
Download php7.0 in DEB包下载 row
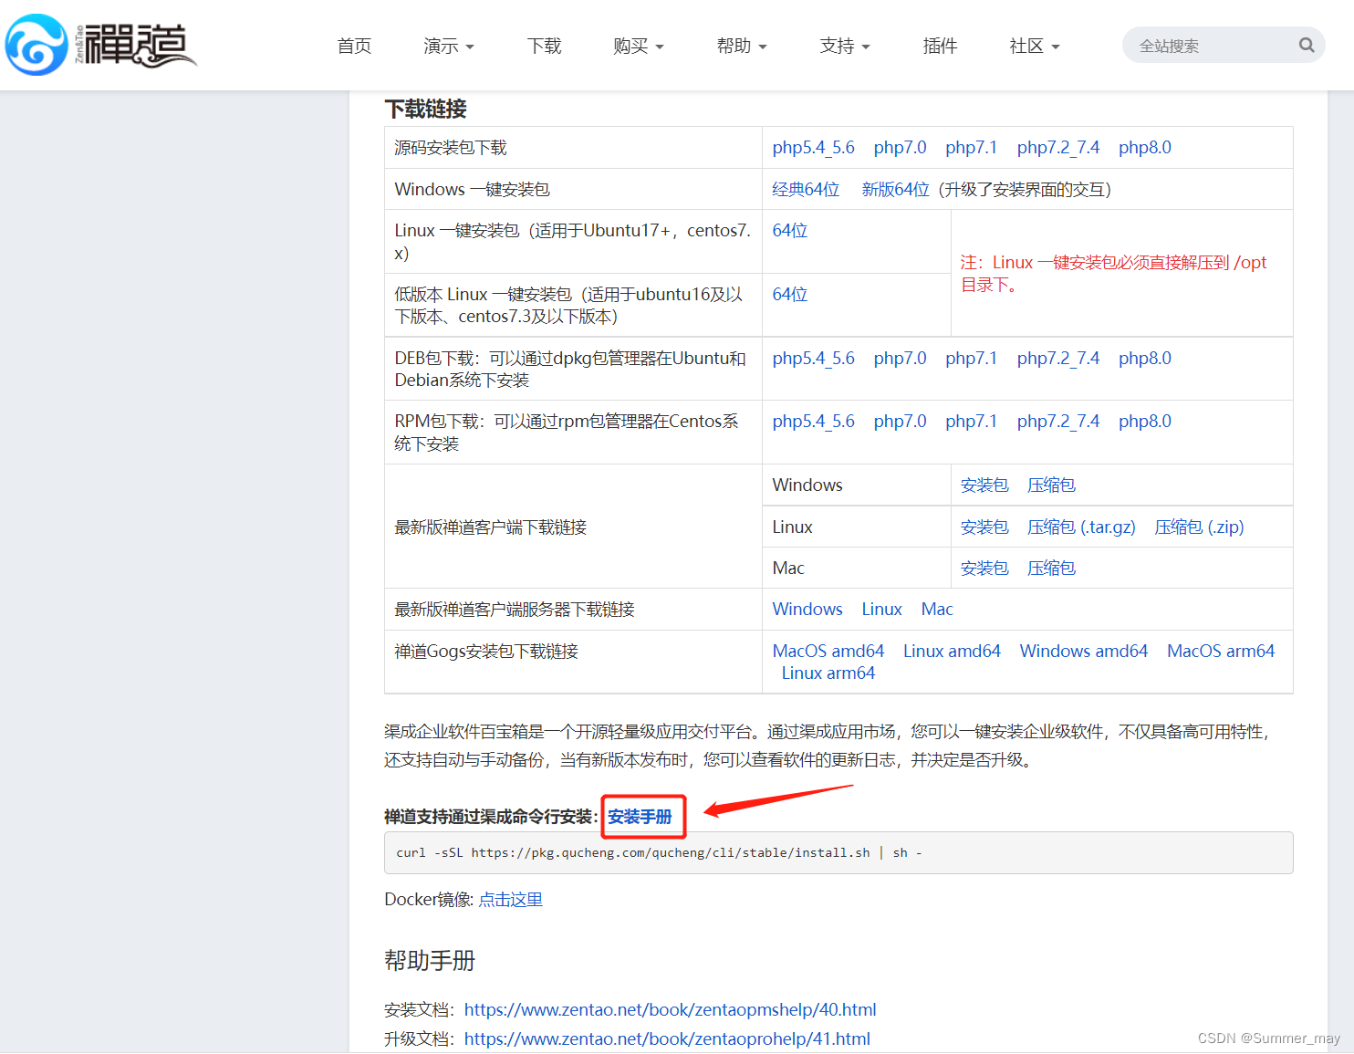(x=900, y=359)
